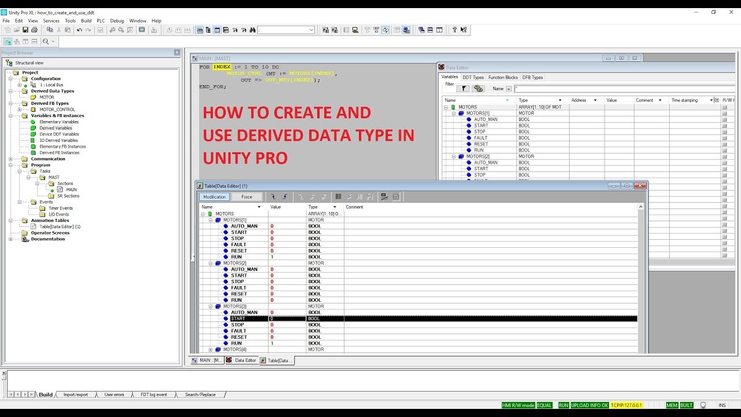Open the Build menu
This screenshot has width=741, height=417.
pos(86,21)
